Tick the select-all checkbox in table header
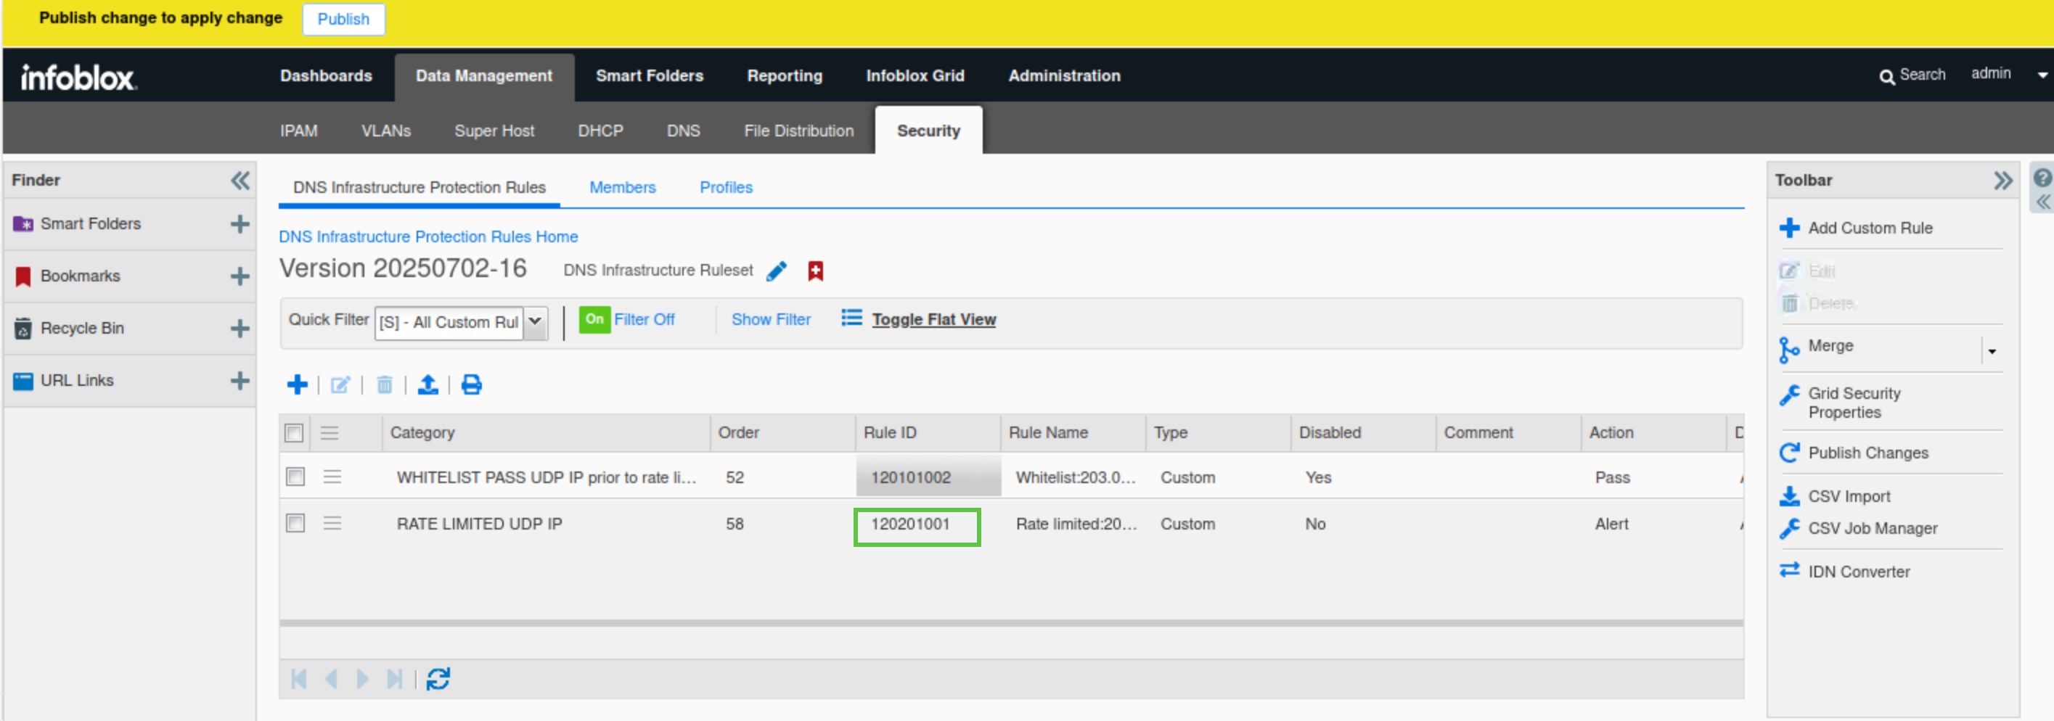2054x721 pixels. pos(294,432)
